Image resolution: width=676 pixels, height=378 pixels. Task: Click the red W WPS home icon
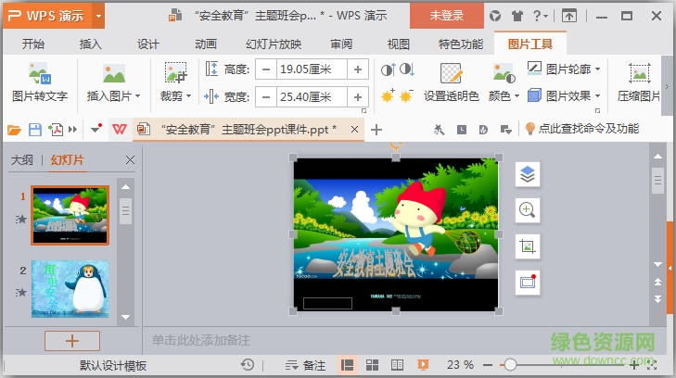[x=119, y=129]
